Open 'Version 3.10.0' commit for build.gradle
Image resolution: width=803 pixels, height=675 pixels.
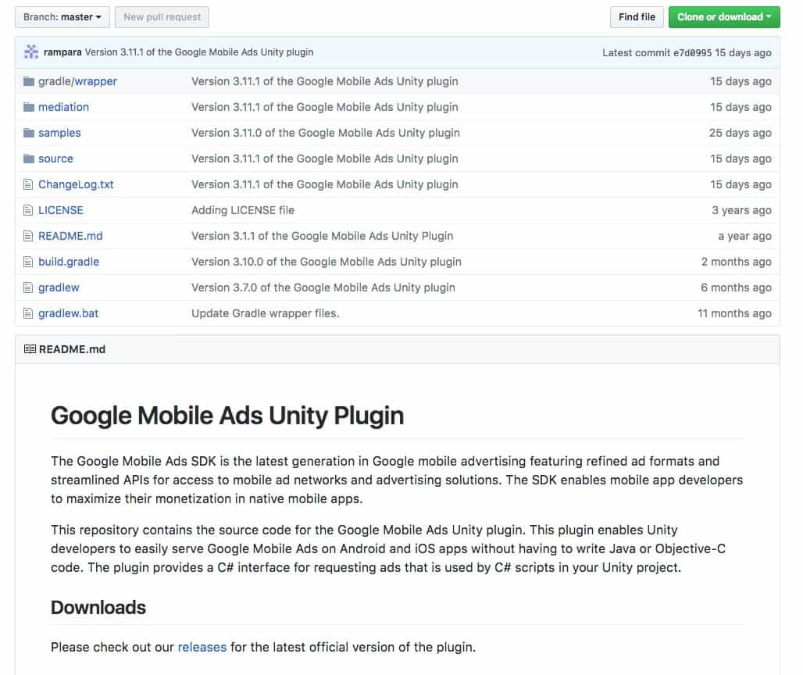pyautogui.click(x=327, y=262)
